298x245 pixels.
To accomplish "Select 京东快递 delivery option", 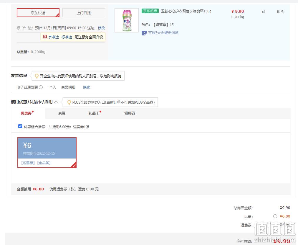I will [x=38, y=13].
